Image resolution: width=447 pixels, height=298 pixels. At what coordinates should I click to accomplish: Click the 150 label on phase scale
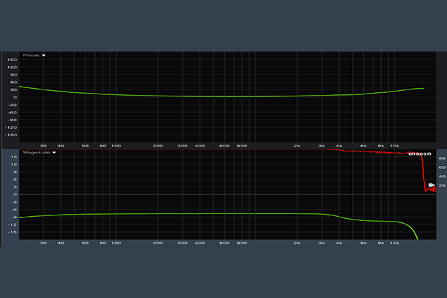click(x=12, y=59)
